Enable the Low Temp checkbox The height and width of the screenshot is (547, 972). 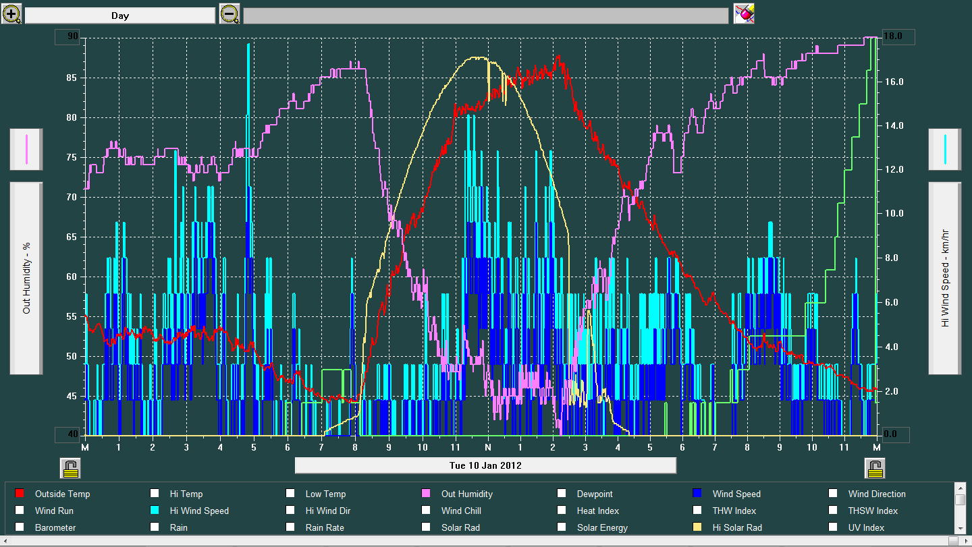[291, 494]
